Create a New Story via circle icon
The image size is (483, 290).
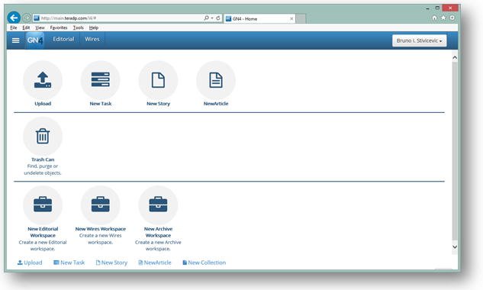tap(158, 80)
